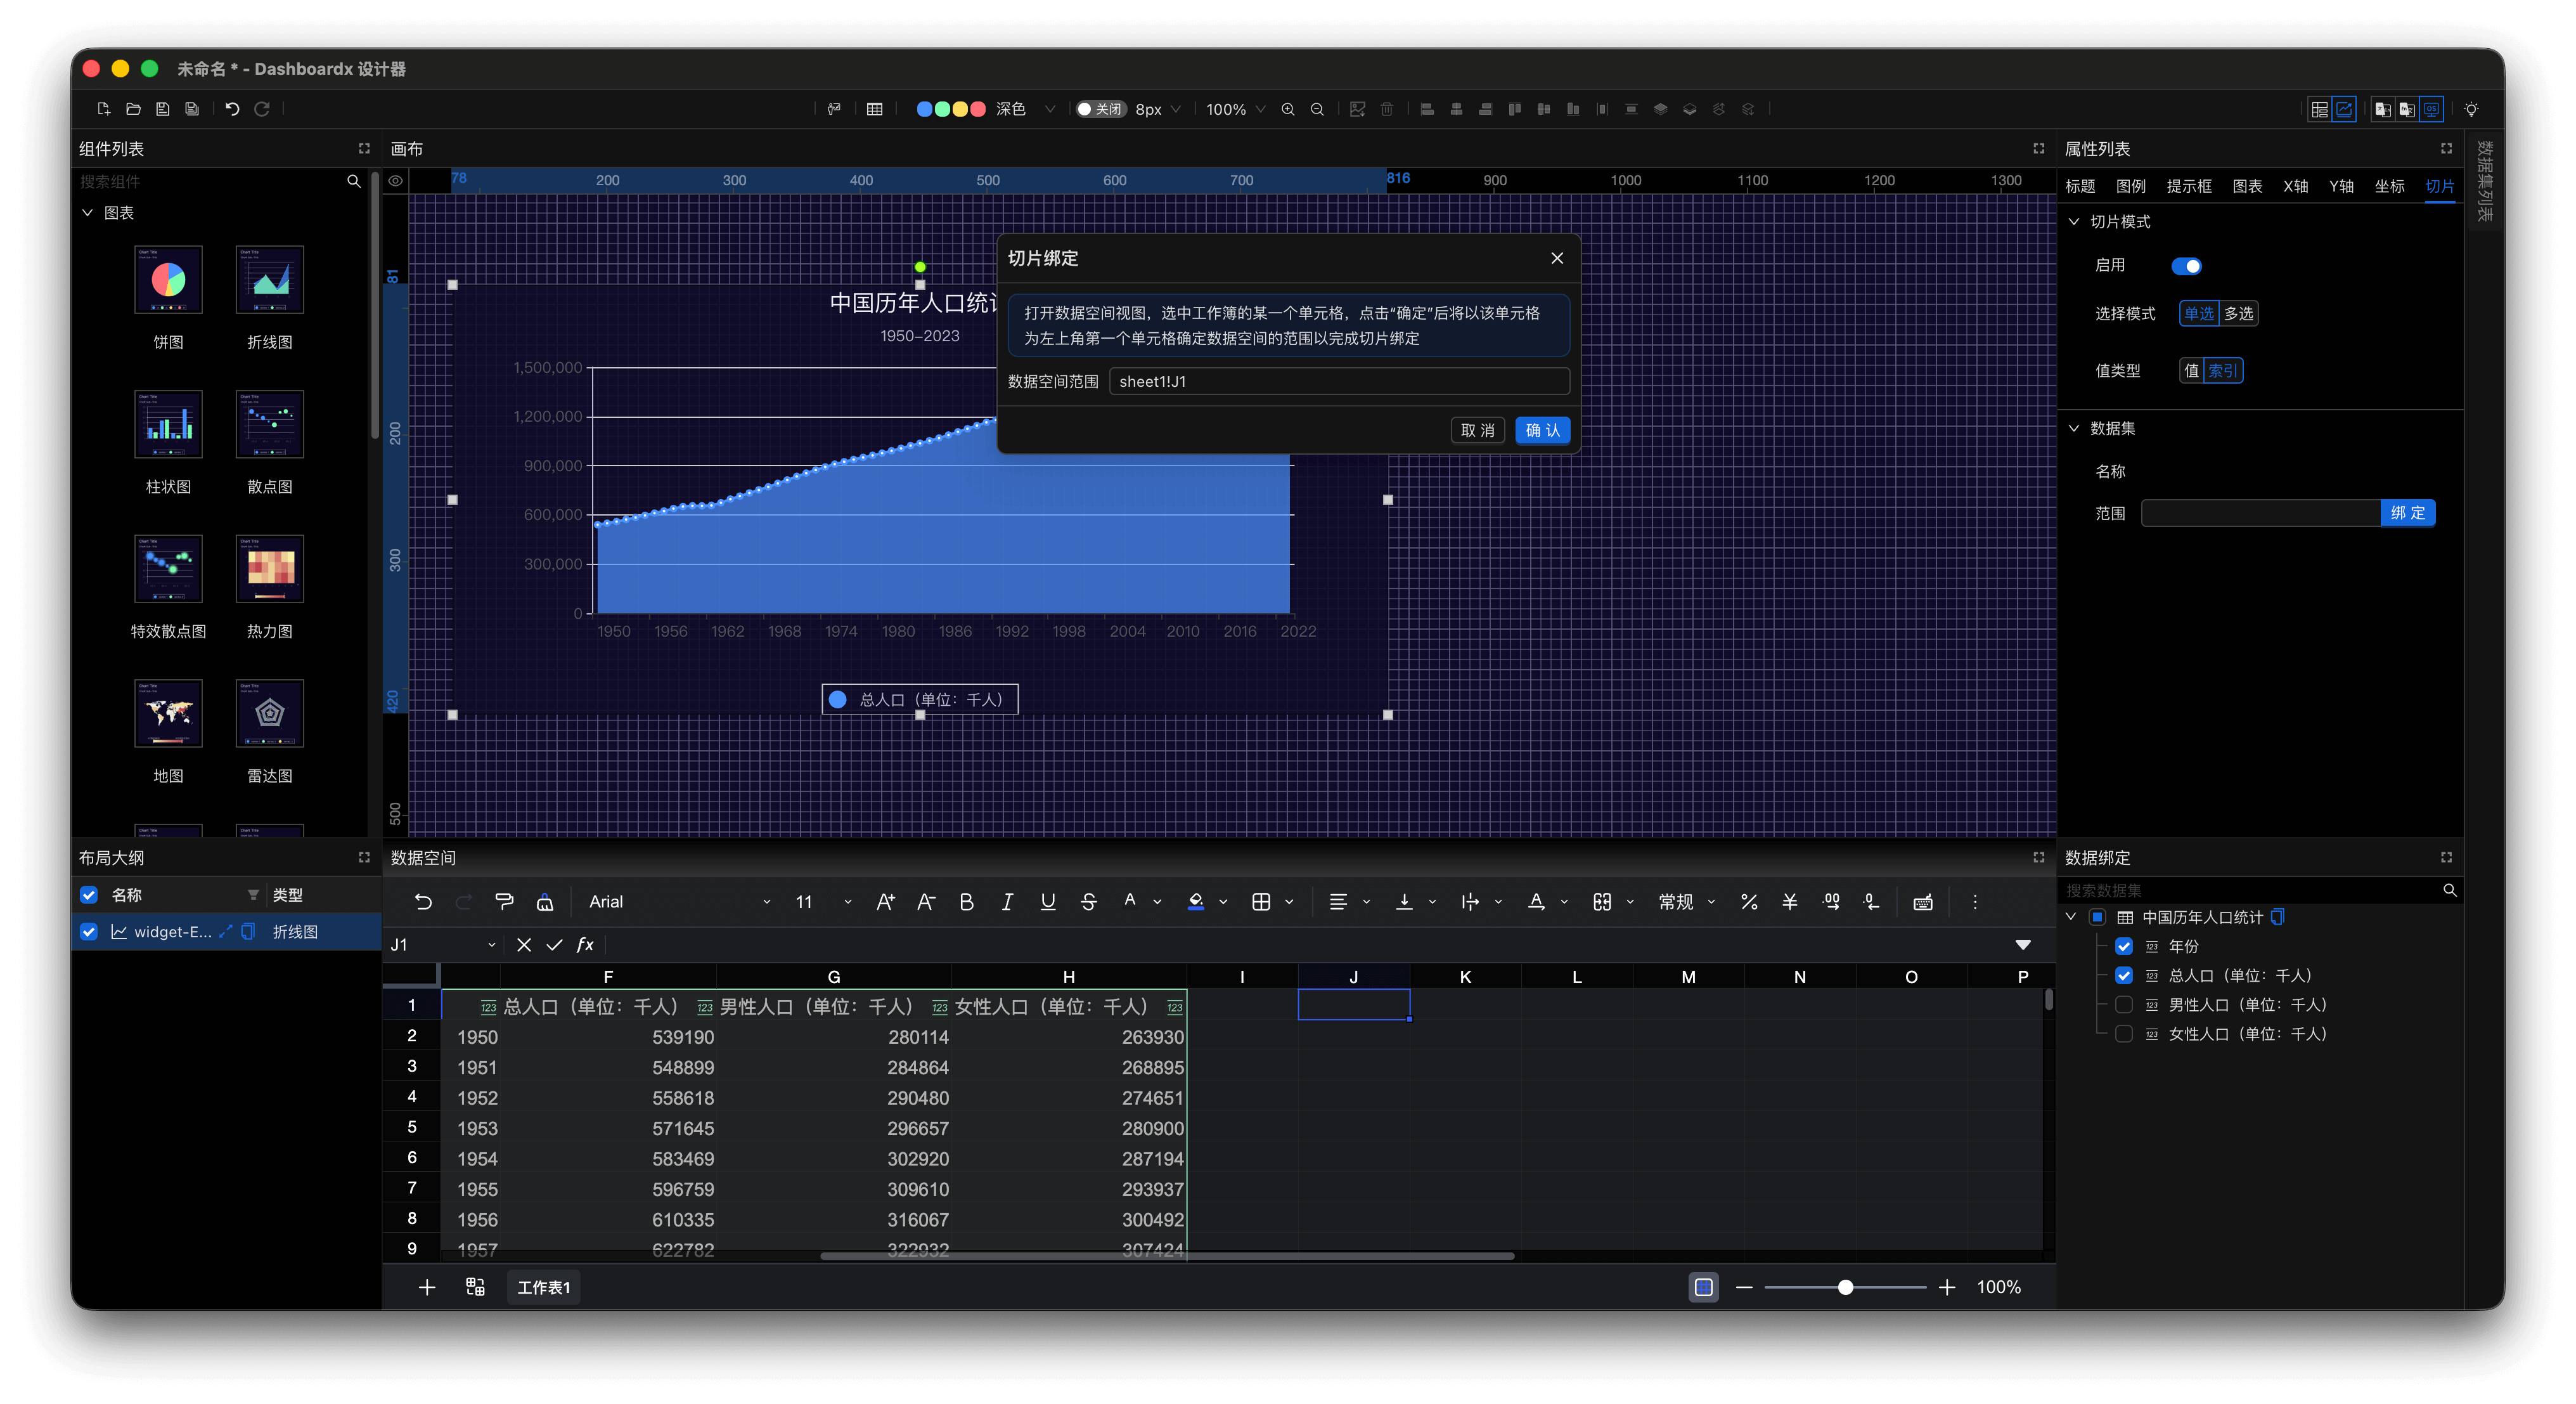Click the bold formatting icon in spreadsheet toolbar

(966, 902)
